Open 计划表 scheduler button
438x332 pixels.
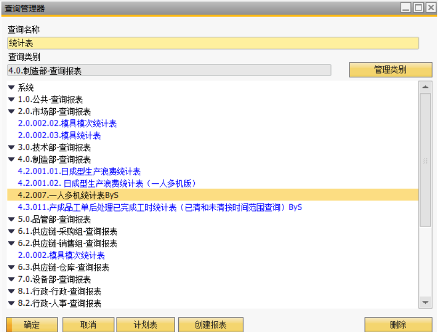click(145, 325)
